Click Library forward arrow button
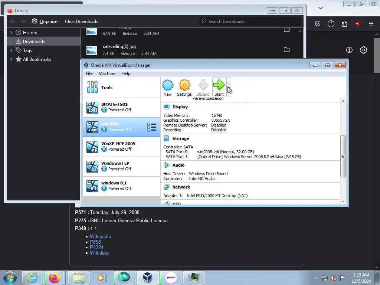 tap(23, 22)
